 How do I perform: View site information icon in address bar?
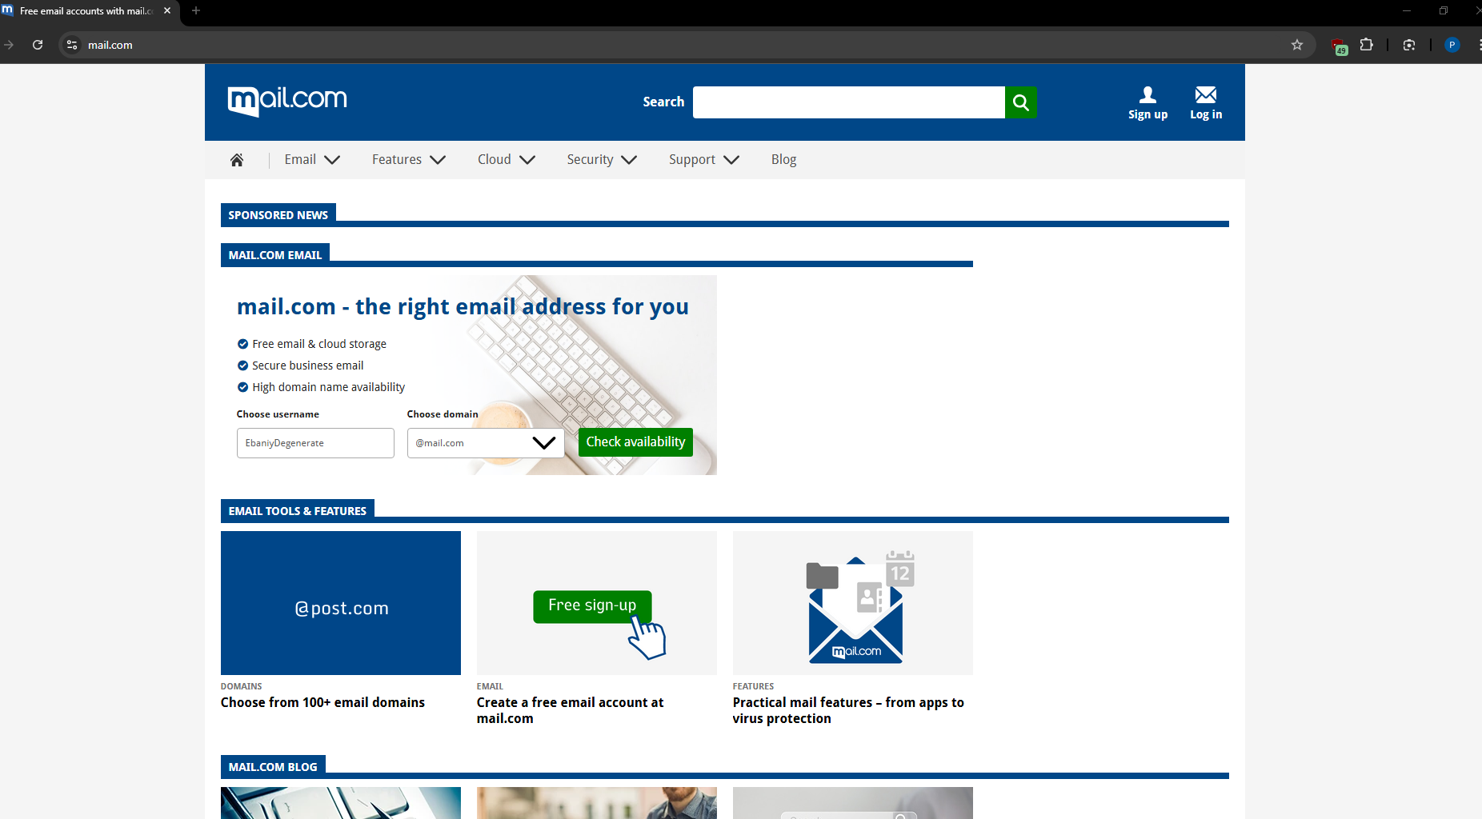[x=72, y=45]
